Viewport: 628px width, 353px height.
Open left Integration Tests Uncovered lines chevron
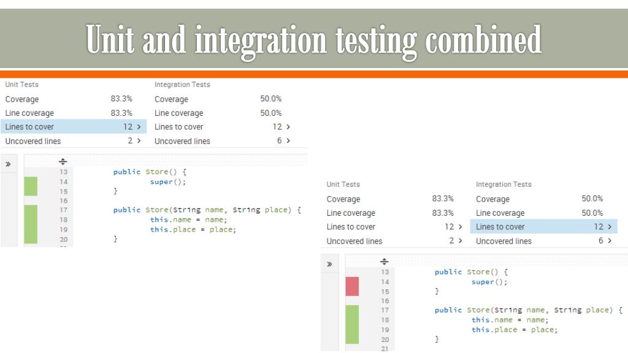point(288,140)
